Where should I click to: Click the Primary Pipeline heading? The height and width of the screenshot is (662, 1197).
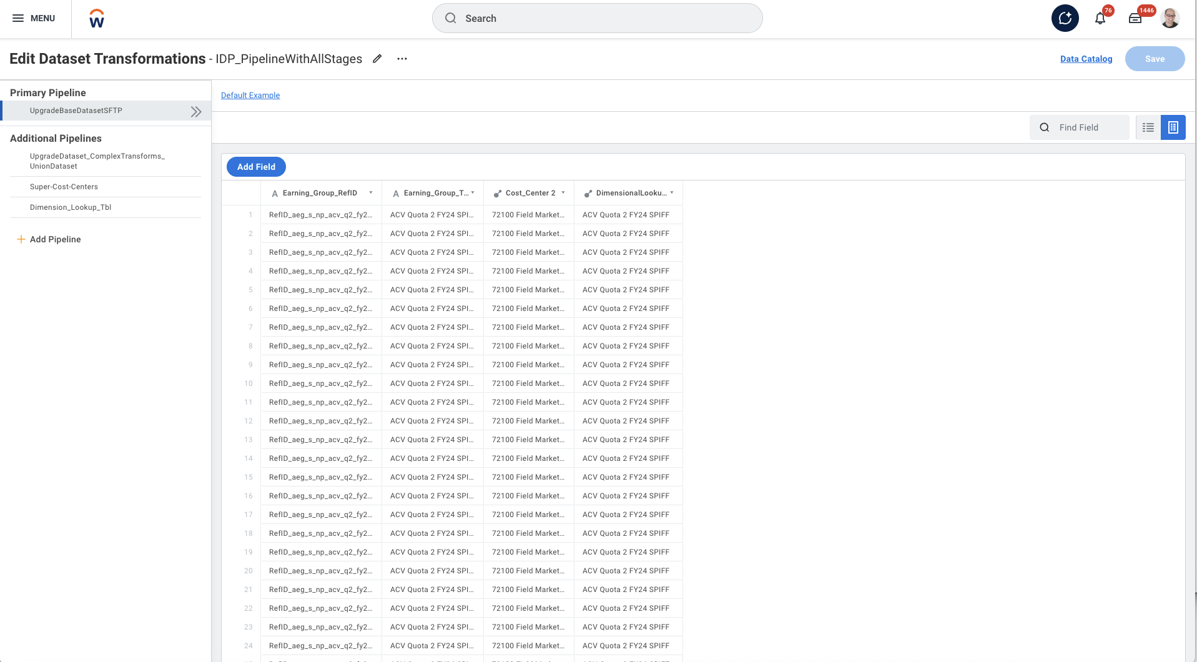[48, 92]
